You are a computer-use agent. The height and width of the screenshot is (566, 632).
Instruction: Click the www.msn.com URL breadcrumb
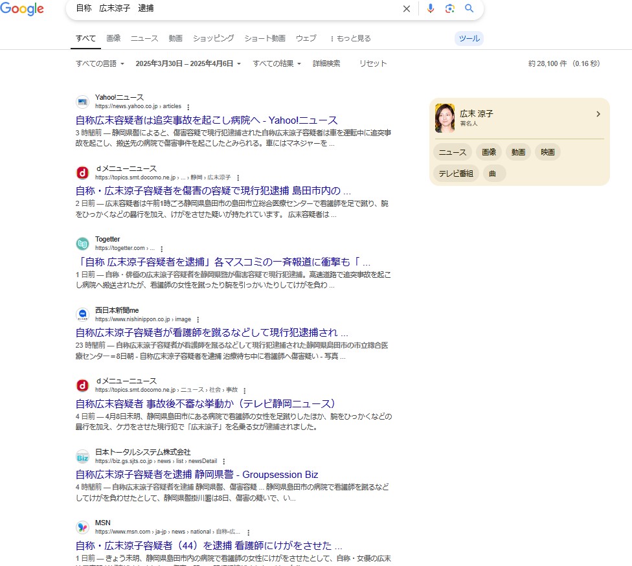[168, 532]
